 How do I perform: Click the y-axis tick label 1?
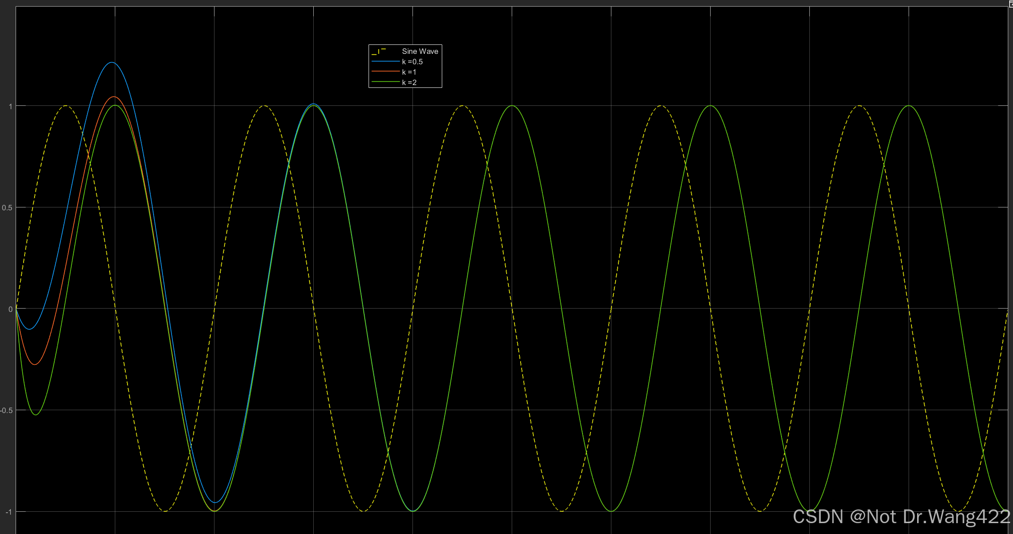[x=10, y=106]
